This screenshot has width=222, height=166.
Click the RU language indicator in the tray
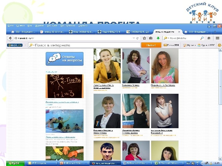pyautogui.click(x=188, y=163)
